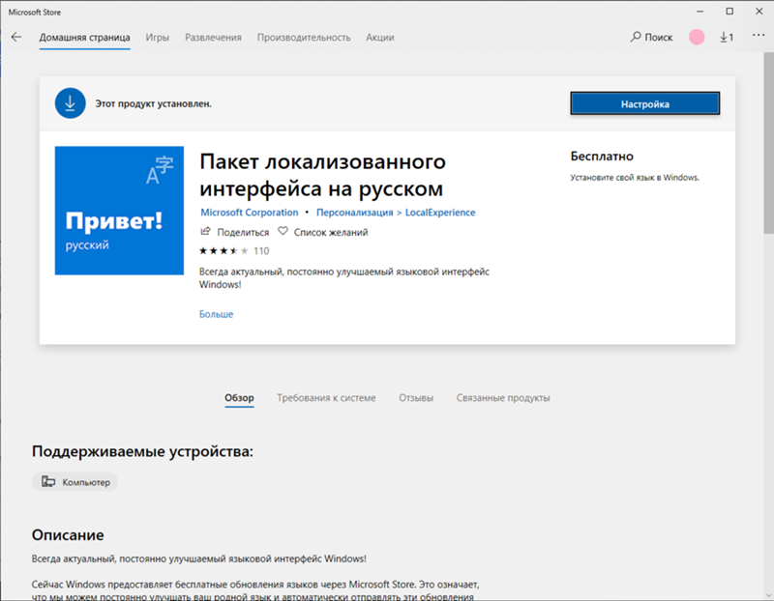Click the Список желаний label
774x601 pixels.
coord(331,232)
